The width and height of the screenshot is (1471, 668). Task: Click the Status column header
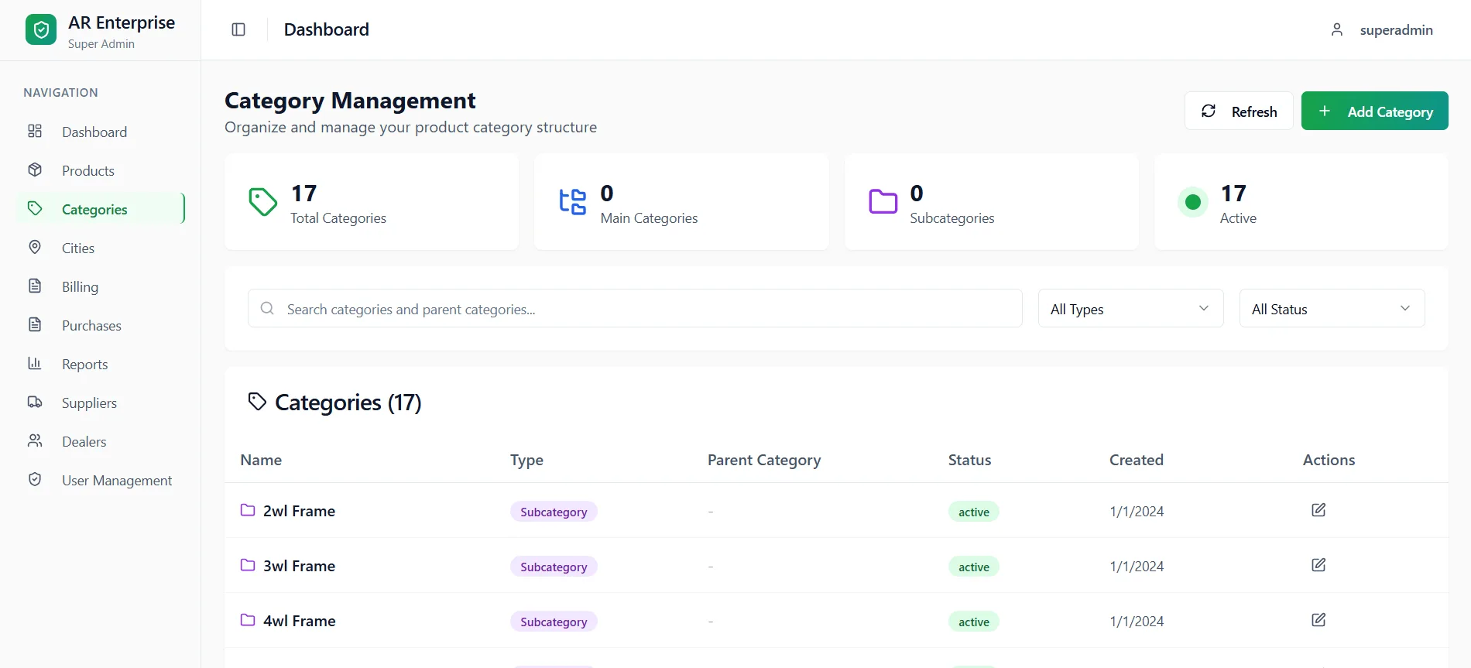[x=969, y=460]
